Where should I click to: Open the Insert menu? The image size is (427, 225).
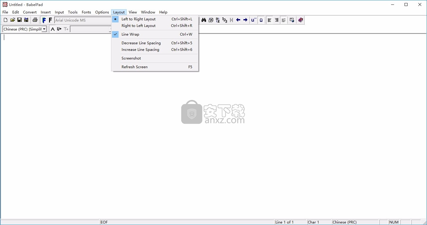coord(46,12)
